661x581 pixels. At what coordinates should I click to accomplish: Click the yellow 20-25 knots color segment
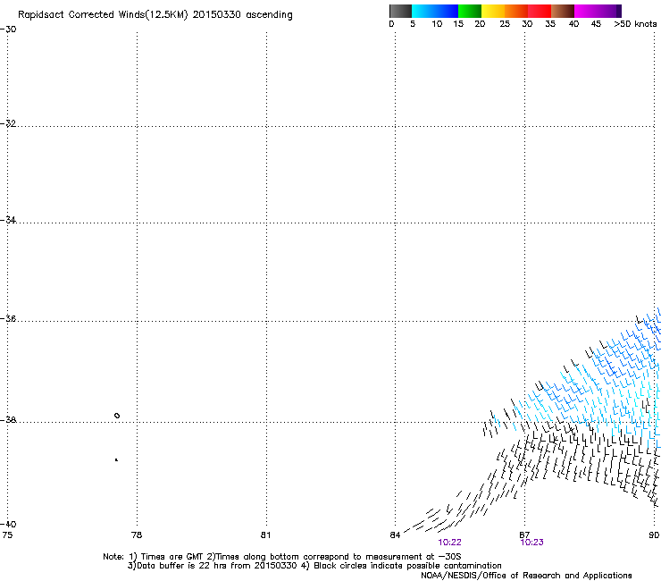(493, 11)
